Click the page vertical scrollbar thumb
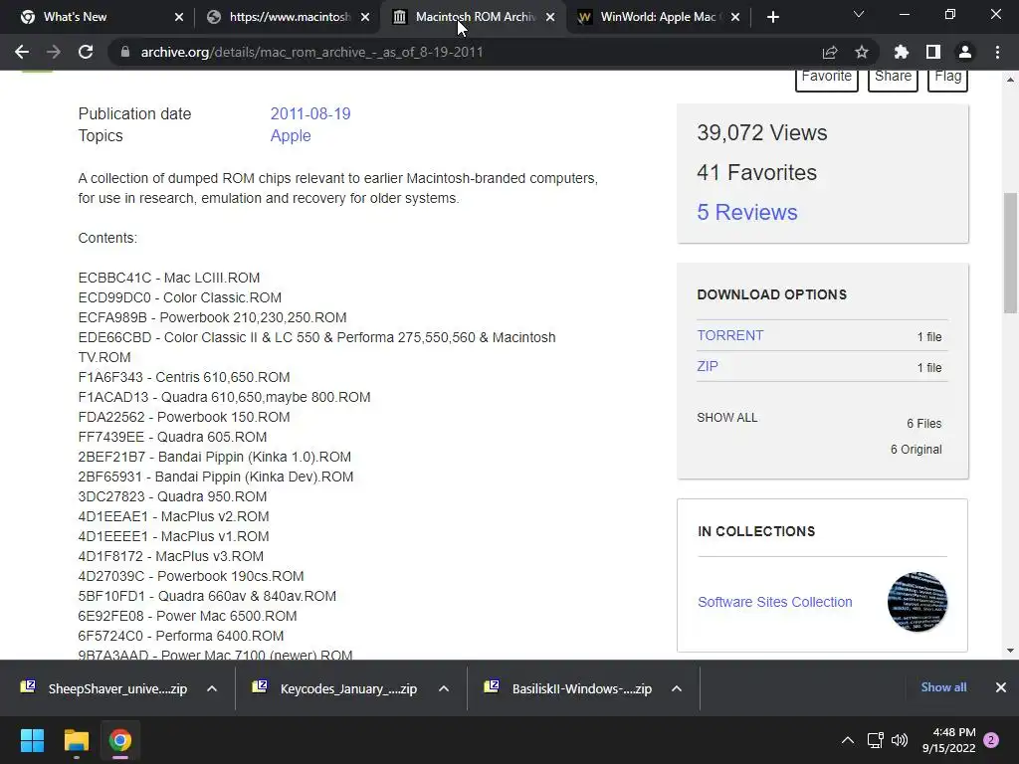The width and height of the screenshot is (1019, 764). (1010, 253)
